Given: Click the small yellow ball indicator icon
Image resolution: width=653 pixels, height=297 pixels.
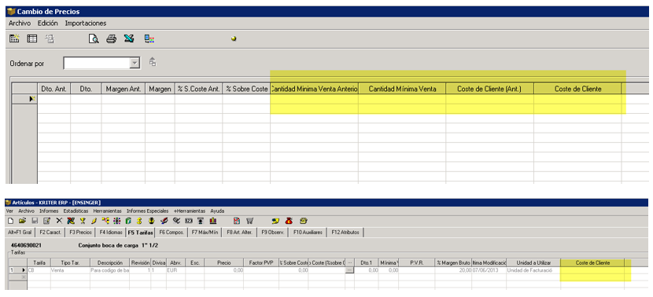Looking at the screenshot, I should (234, 39).
